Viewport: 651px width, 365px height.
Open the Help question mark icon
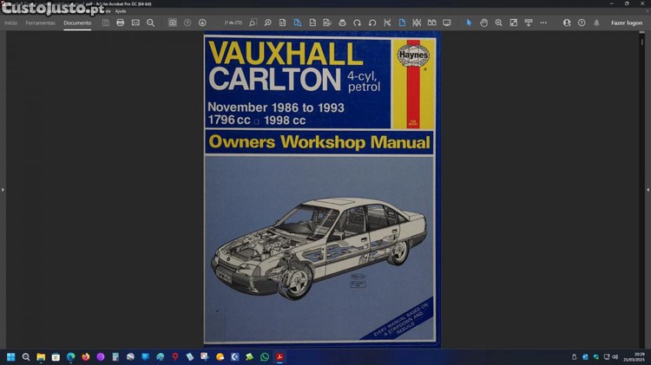(582, 23)
